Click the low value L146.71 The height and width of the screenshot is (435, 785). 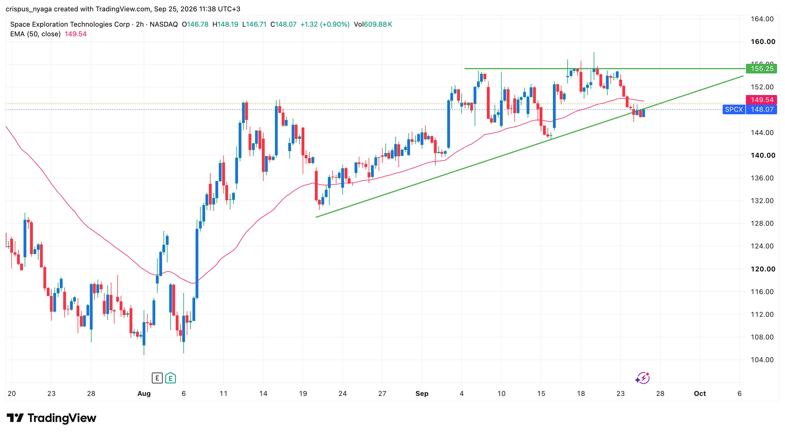point(254,24)
